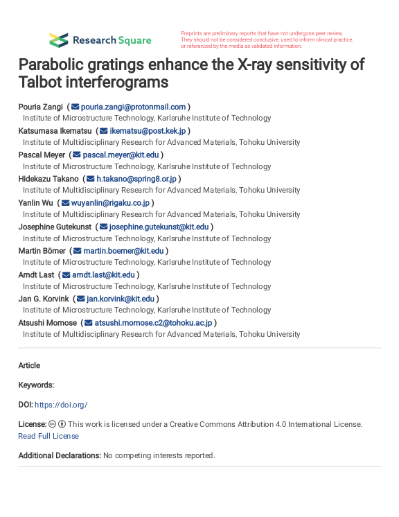Open josephine.gutekunst@kit.edu email link
The image size is (399, 517).
pyautogui.click(x=159, y=227)
